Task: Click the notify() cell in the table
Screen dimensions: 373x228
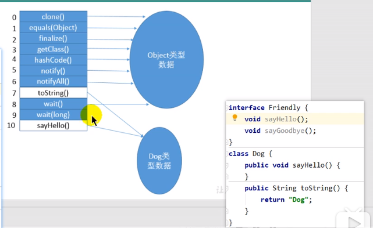Action: tap(54, 71)
